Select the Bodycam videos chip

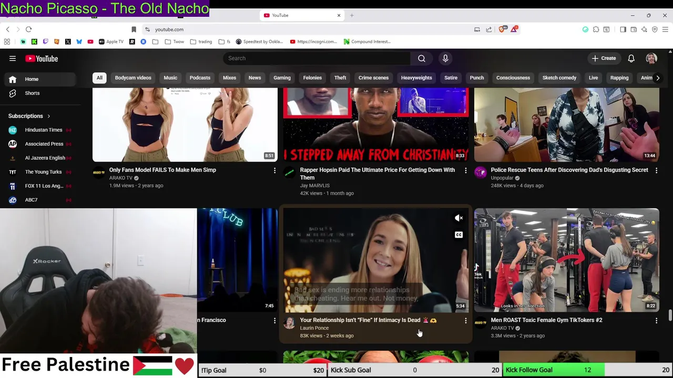point(133,78)
